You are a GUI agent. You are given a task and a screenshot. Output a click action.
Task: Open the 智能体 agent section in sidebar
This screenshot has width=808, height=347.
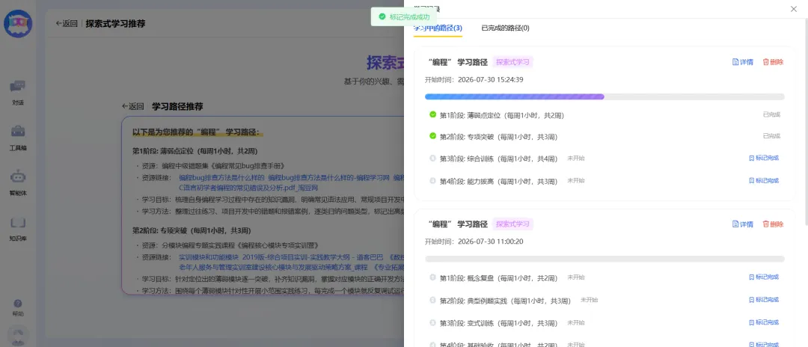(x=18, y=182)
